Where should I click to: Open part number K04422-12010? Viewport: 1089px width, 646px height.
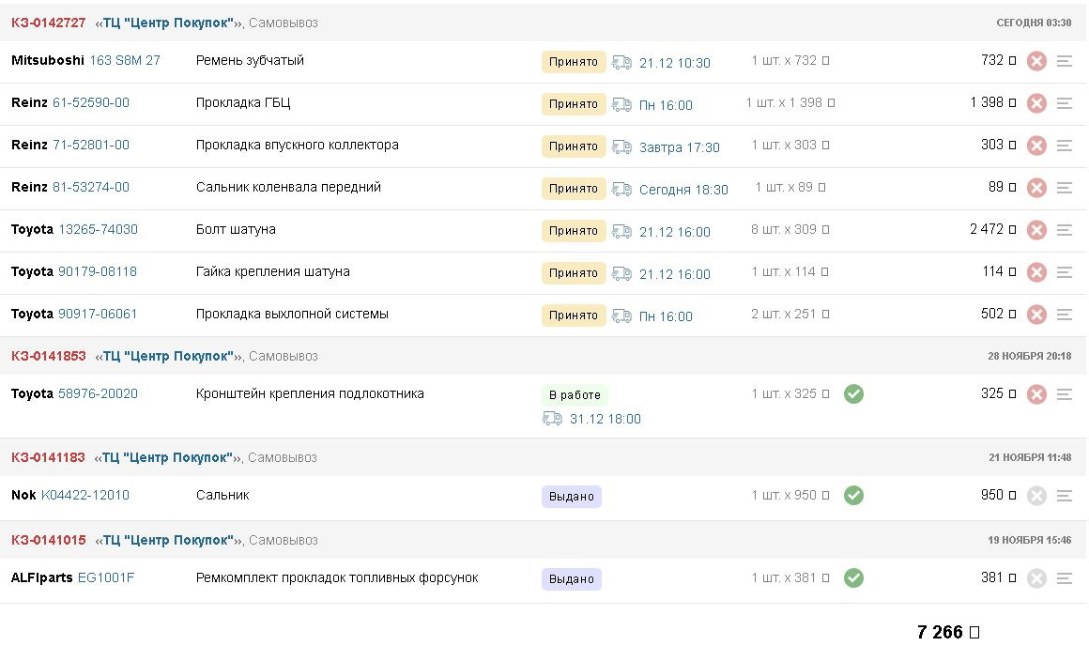point(85,495)
